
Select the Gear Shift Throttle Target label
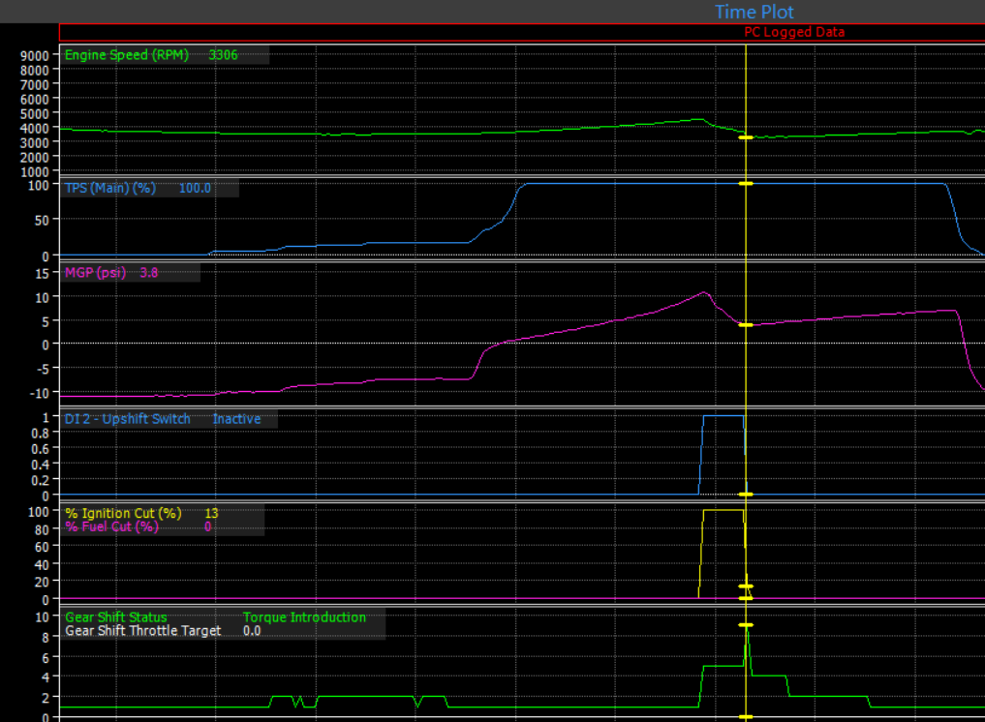(143, 631)
